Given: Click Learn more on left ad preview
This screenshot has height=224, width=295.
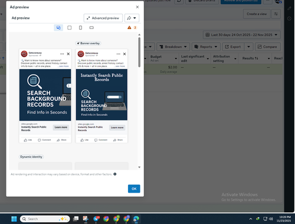Looking at the screenshot, I should point(61,127).
